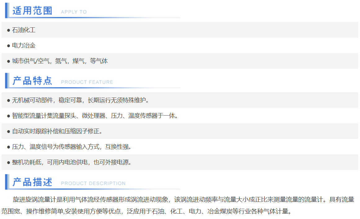Image resolution: width=360 pixels, height=219 pixels.
Task: Click the bullet dot before 石油化工
Action: (x=9, y=30)
